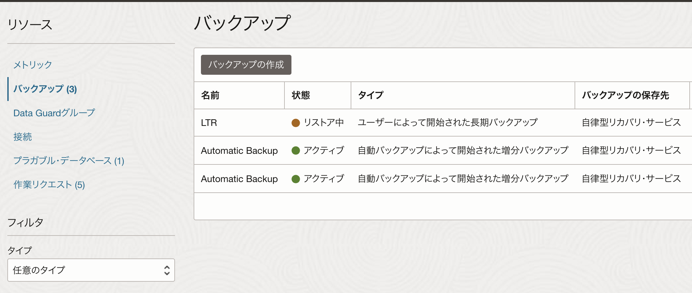Click green status dot of second Automatic Backup
The height and width of the screenshot is (293, 692).
296,179
